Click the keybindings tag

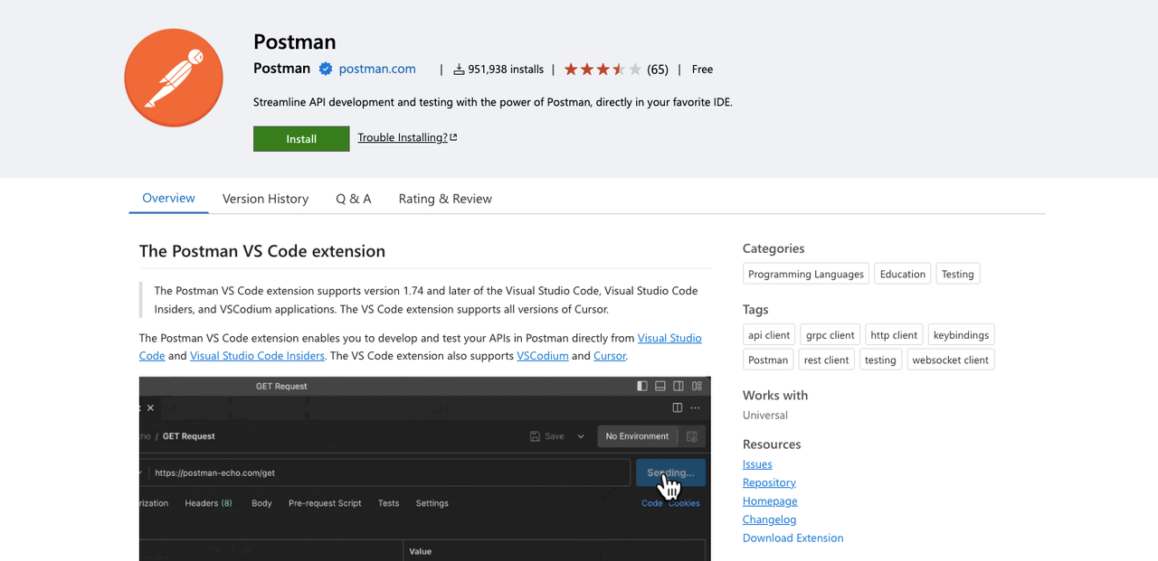point(961,334)
